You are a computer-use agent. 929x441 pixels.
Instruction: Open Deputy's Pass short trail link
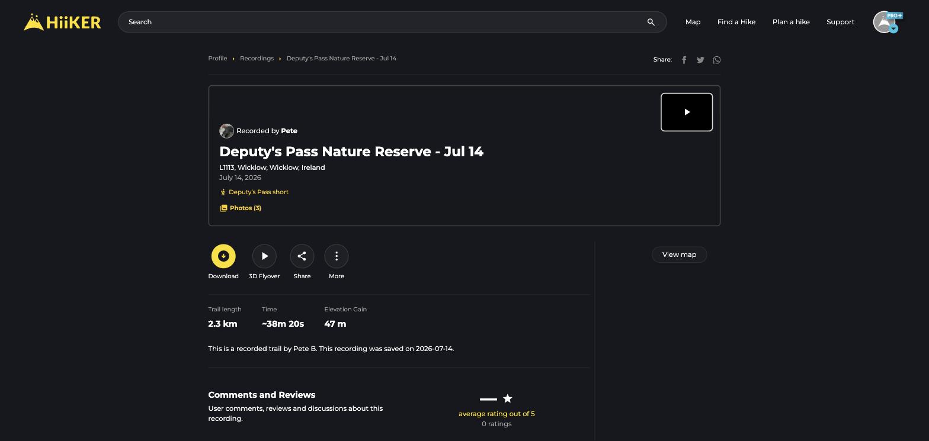258,192
